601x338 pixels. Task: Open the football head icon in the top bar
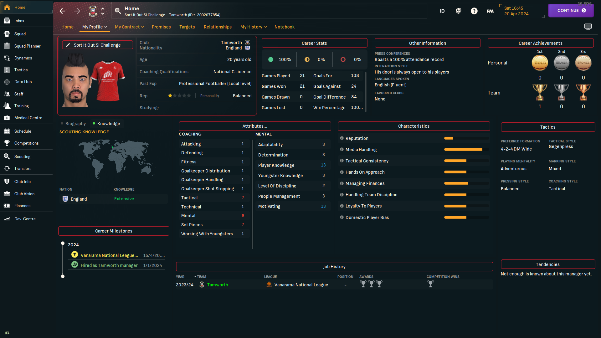coord(458,11)
